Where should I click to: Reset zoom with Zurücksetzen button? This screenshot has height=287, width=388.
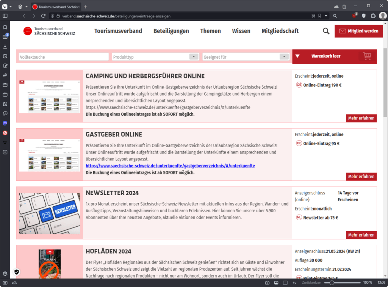tap(311, 282)
